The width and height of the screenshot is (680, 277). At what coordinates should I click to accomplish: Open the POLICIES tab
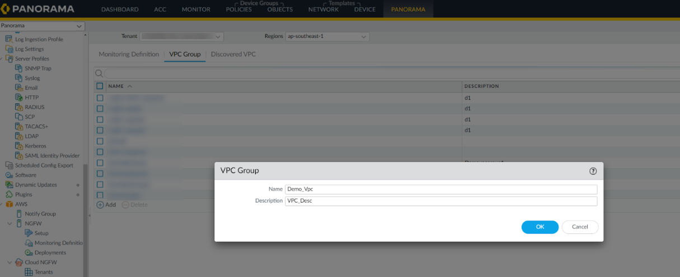pyautogui.click(x=239, y=9)
